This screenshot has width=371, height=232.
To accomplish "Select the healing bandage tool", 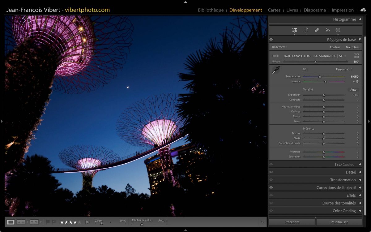I will coord(317,30).
